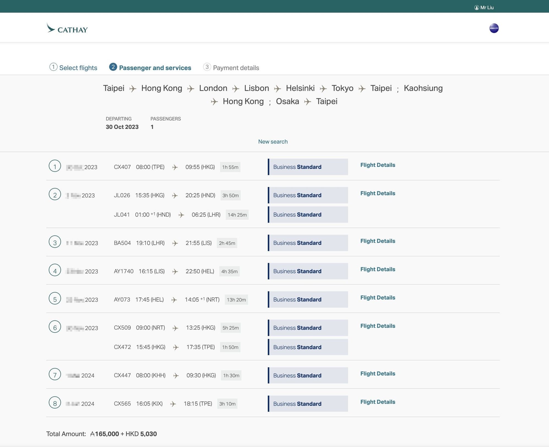
Task: Open Flight Details for flight AY073
Action: (x=378, y=297)
